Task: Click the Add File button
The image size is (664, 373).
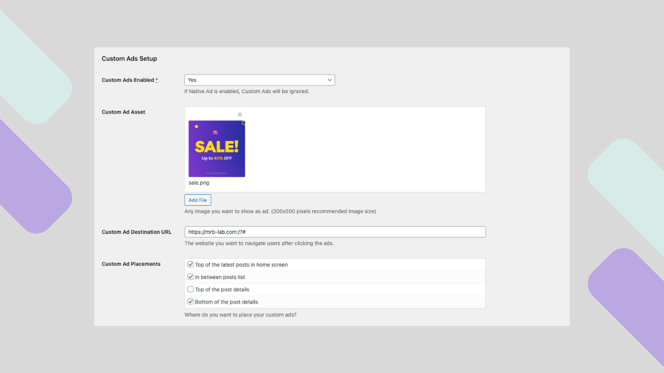Action: click(198, 200)
